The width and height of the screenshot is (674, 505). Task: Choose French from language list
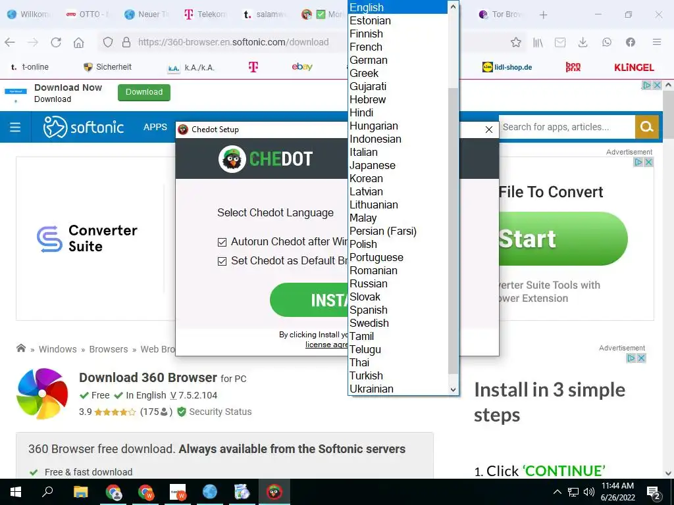398,47
